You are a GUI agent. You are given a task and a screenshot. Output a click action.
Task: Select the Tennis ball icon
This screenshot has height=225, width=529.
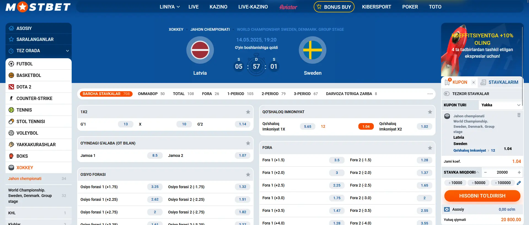pyautogui.click(x=11, y=110)
